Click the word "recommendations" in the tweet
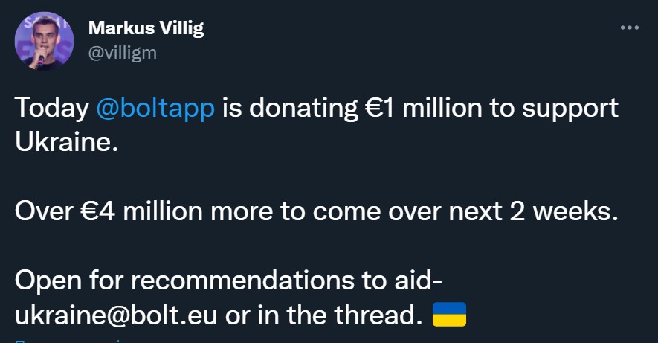658x343 pixels. [242, 280]
